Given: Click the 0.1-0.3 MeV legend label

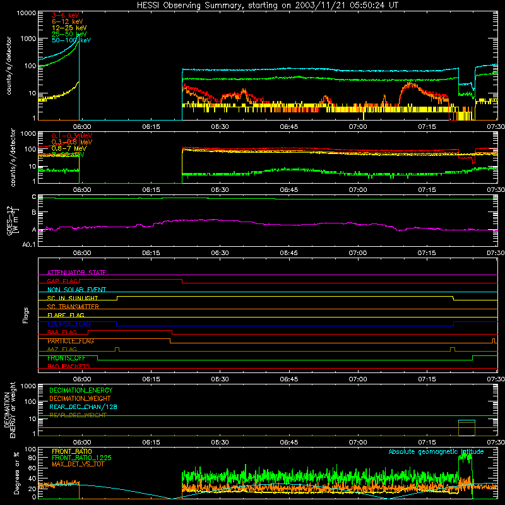Looking at the screenshot, I should 72,136.
